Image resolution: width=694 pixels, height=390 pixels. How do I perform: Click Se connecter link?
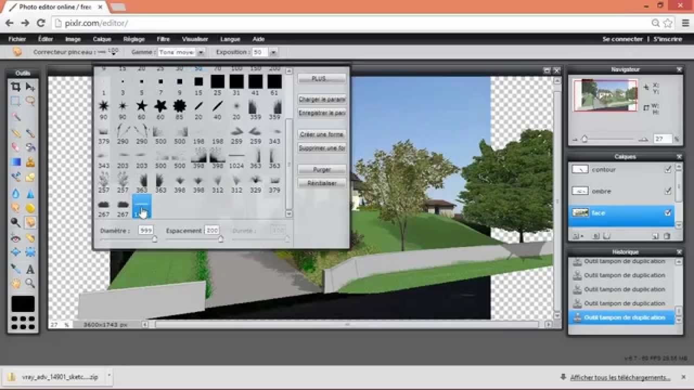point(622,39)
